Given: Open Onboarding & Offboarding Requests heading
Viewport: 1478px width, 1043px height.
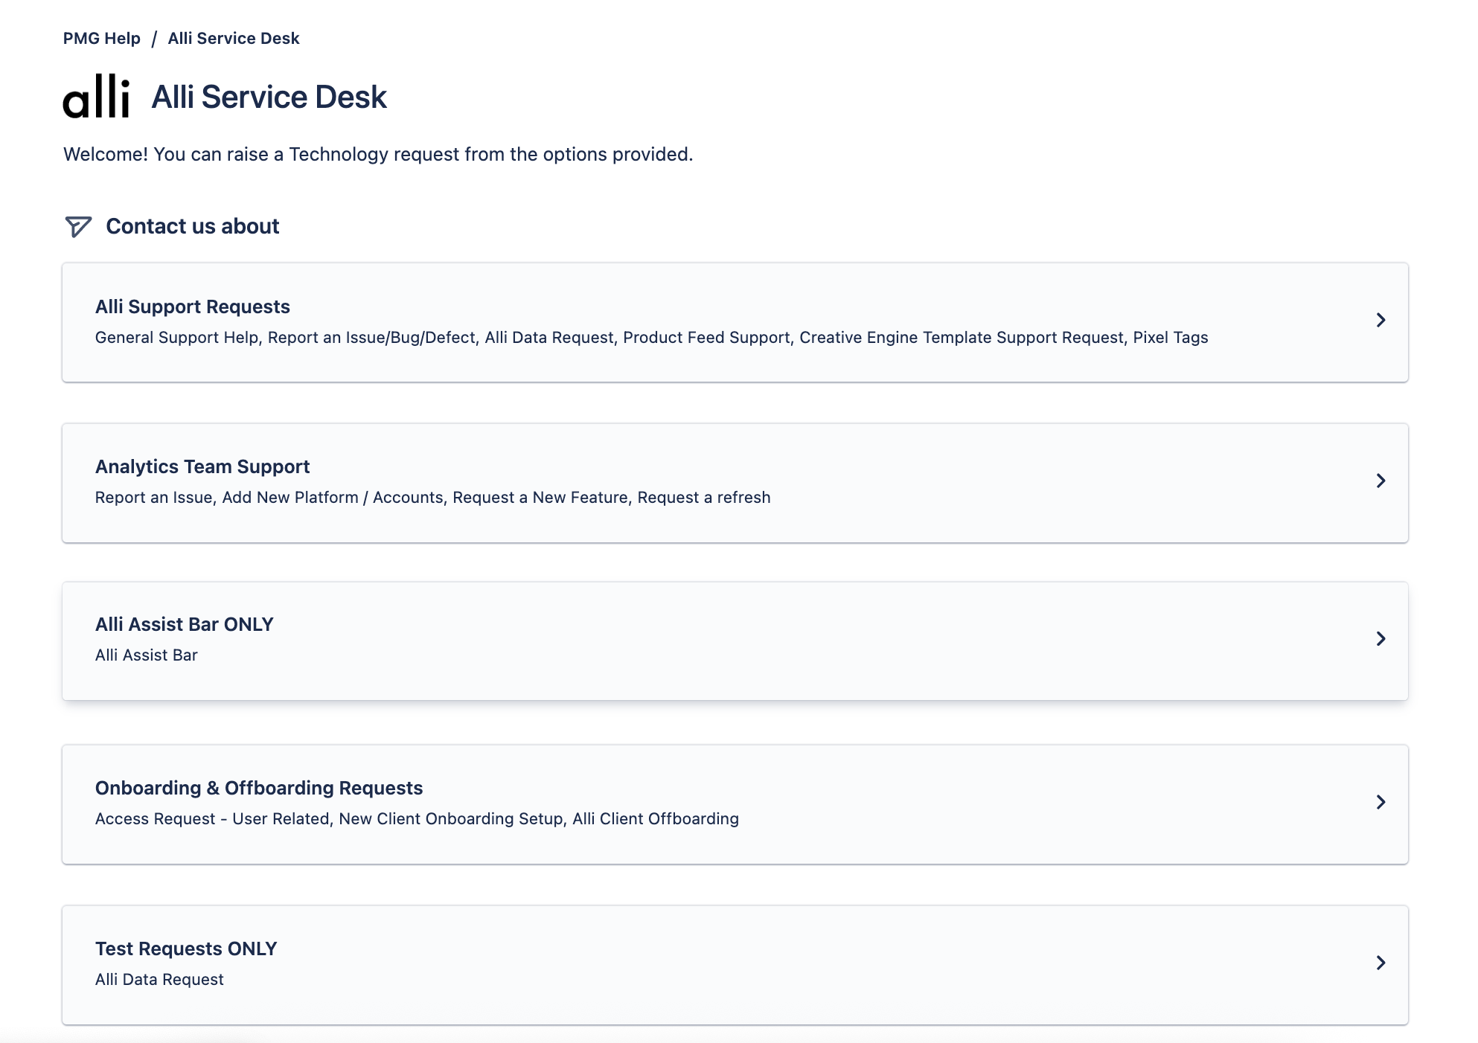Looking at the screenshot, I should pos(259,788).
